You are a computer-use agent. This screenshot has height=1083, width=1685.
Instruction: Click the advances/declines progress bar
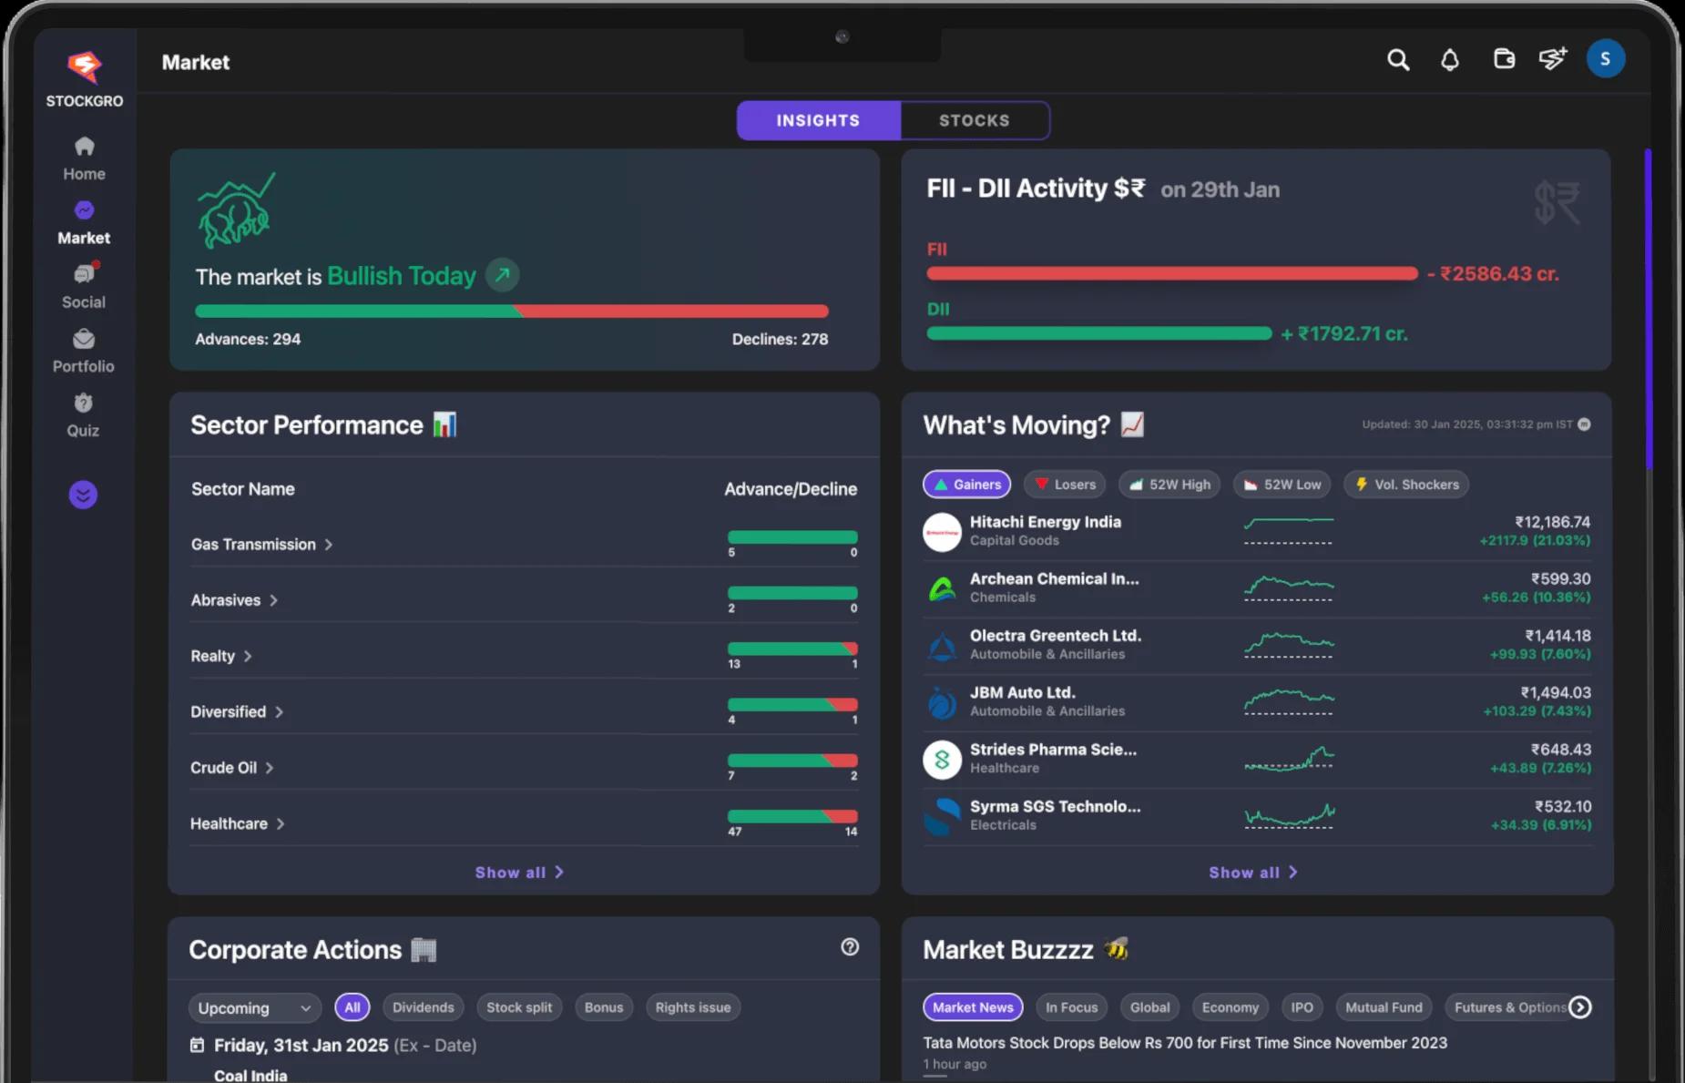pos(512,311)
